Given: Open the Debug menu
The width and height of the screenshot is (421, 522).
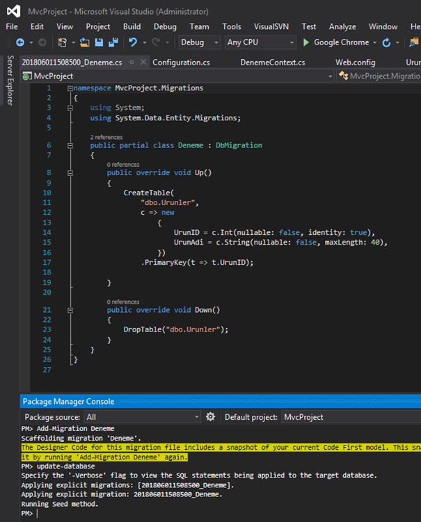Looking at the screenshot, I should click(x=165, y=26).
